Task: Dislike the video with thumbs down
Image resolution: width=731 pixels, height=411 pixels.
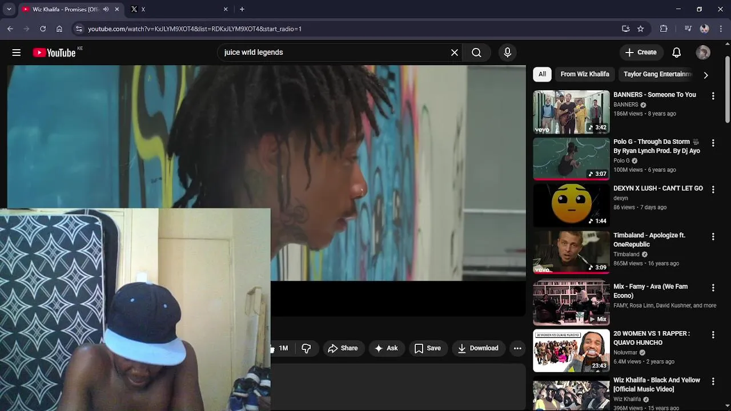Action: point(306,348)
